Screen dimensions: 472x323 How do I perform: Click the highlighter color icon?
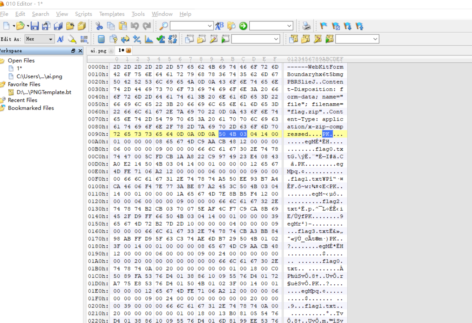coord(72,39)
